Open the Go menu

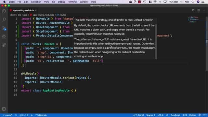click(54, 2)
